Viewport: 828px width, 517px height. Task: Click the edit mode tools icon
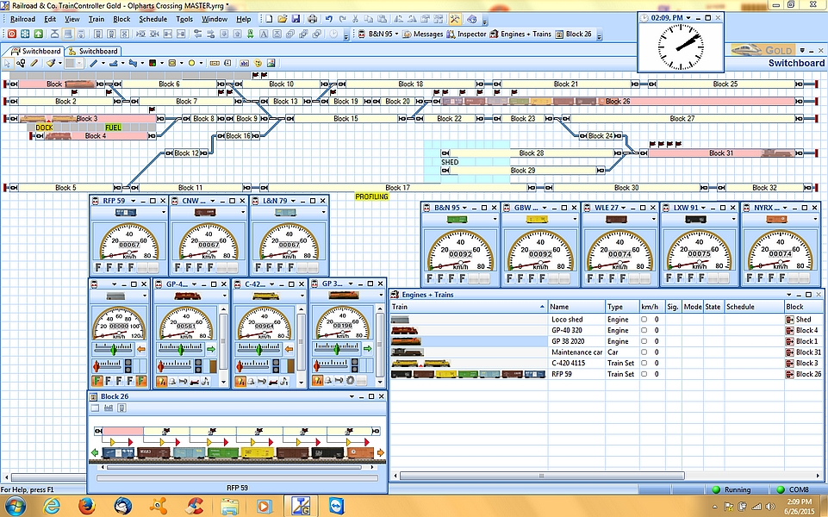pyautogui.click(x=455, y=19)
